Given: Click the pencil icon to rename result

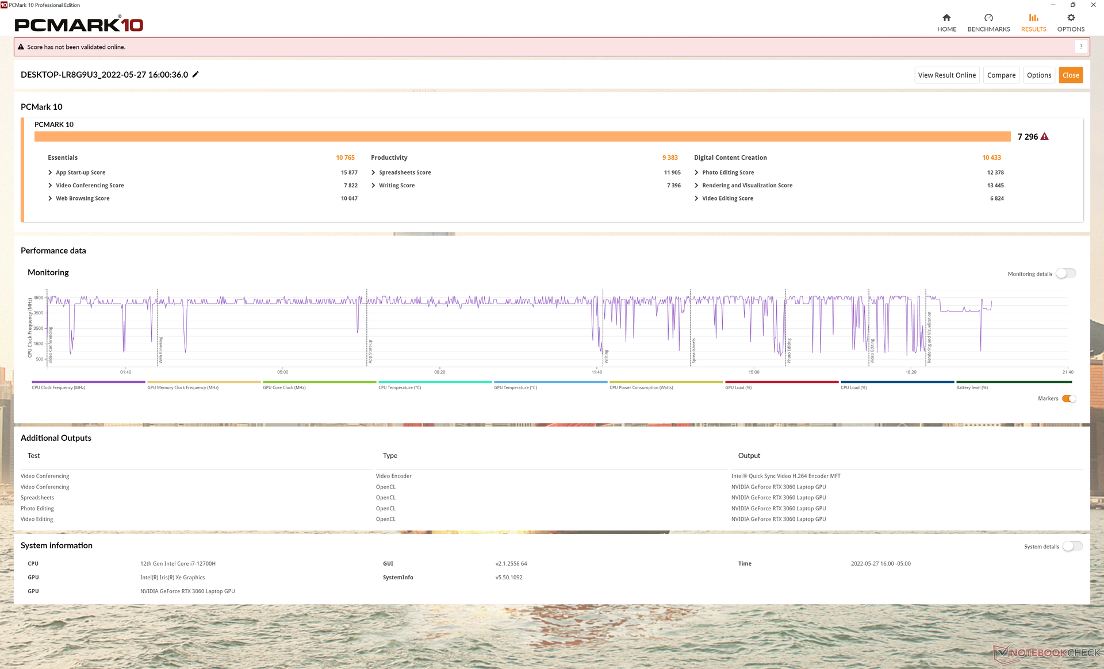Looking at the screenshot, I should pyautogui.click(x=195, y=75).
